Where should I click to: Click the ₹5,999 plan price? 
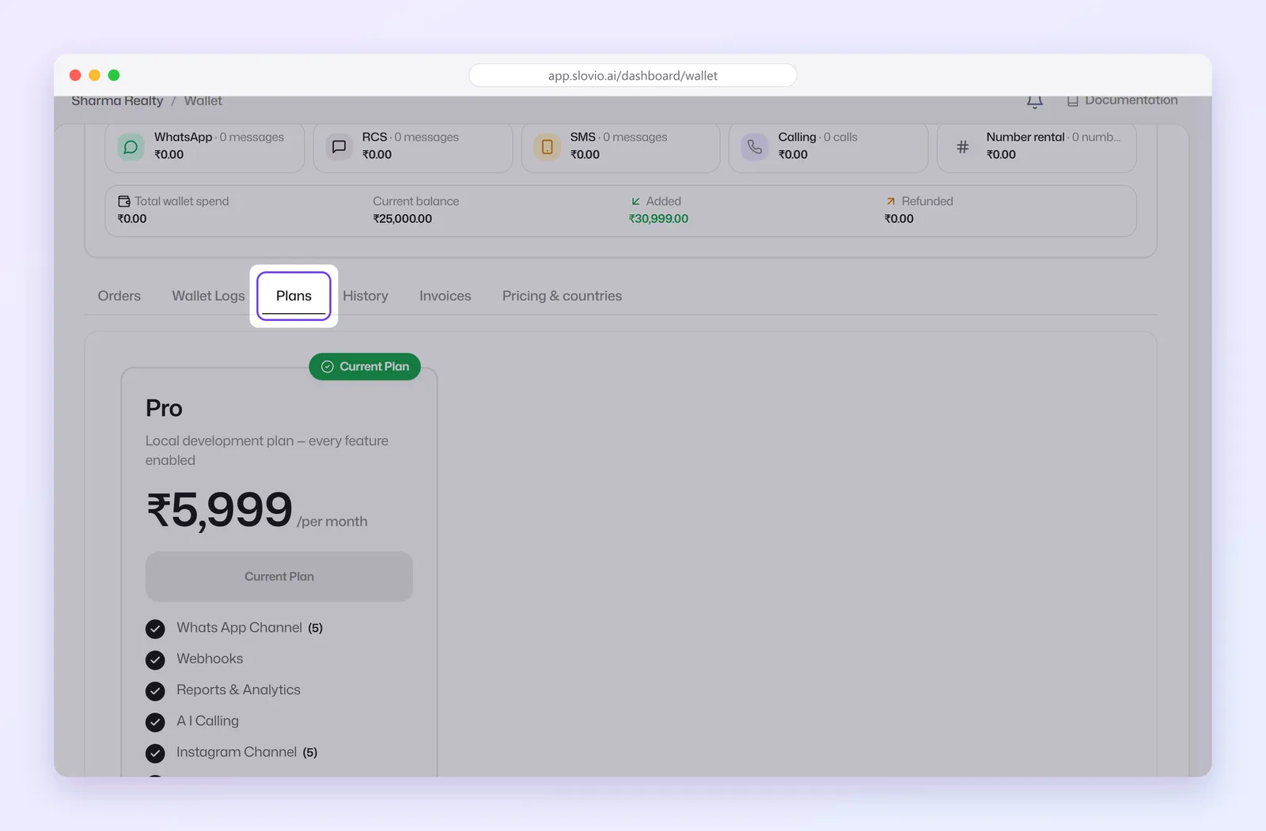point(220,510)
